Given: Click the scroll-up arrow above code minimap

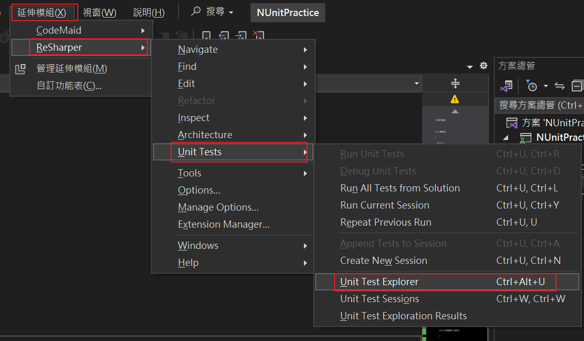Looking at the screenshot, I should coord(455,111).
